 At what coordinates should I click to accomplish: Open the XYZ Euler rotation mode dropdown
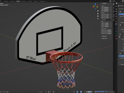pos(106,20)
